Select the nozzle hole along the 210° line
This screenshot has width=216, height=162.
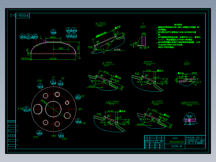click(x=45, y=123)
